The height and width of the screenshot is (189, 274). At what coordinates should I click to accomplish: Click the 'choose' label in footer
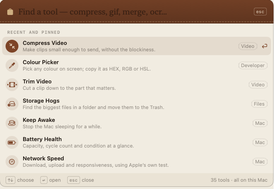[x=26, y=180]
